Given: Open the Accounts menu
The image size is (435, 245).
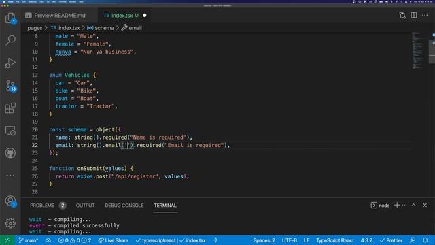Looking at the screenshot, I should (11, 201).
